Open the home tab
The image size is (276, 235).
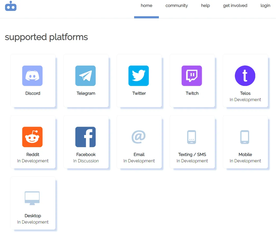(x=146, y=6)
